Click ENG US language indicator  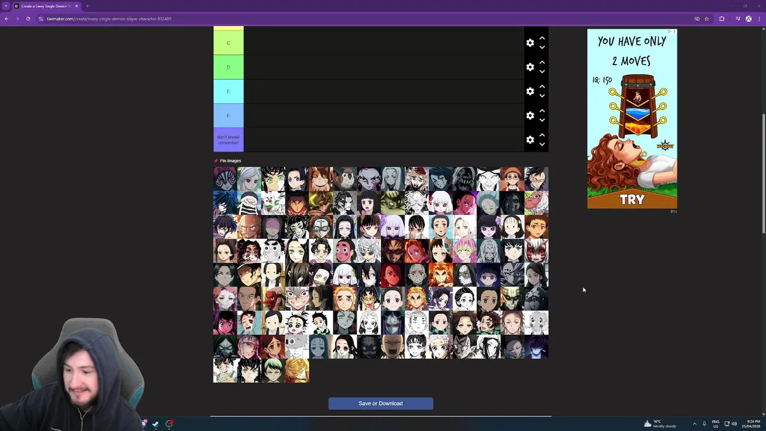pos(716,424)
